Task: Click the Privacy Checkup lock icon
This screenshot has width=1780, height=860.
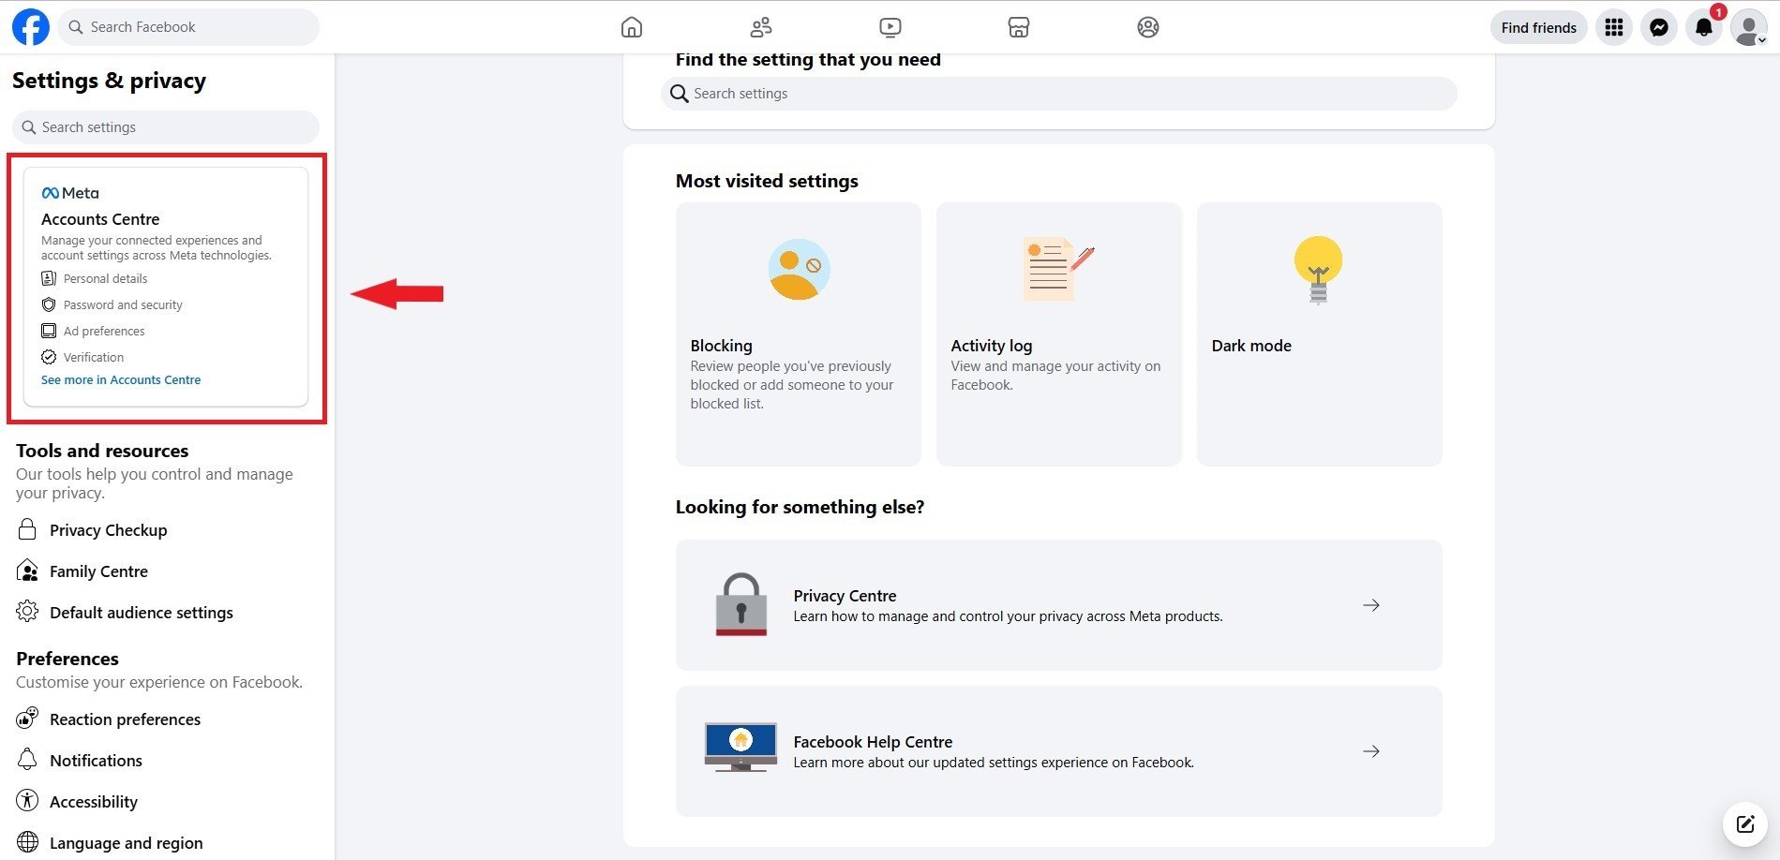Action: tap(27, 529)
